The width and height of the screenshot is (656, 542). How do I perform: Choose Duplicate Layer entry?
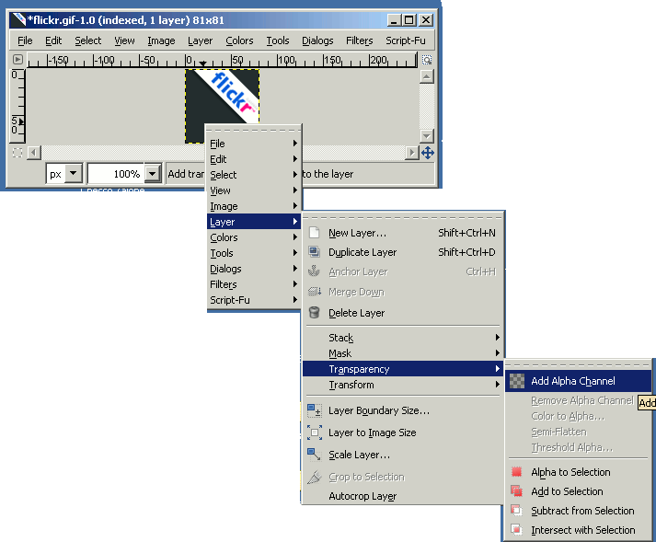pos(402,252)
